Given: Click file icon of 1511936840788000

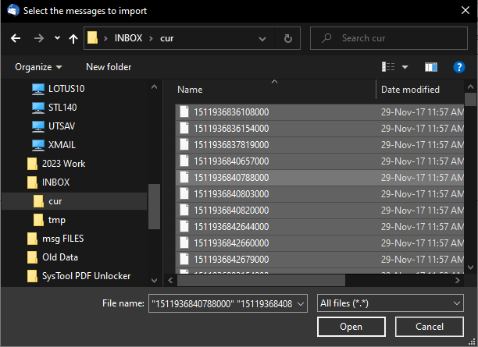Looking at the screenshot, I should (x=184, y=177).
